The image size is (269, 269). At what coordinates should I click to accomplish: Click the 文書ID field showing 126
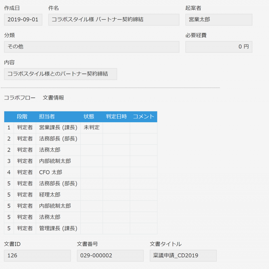pos(37,256)
